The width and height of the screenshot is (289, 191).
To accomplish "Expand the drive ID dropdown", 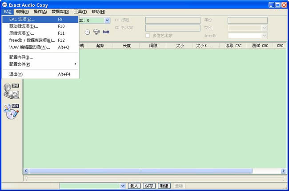I will (107, 20).
